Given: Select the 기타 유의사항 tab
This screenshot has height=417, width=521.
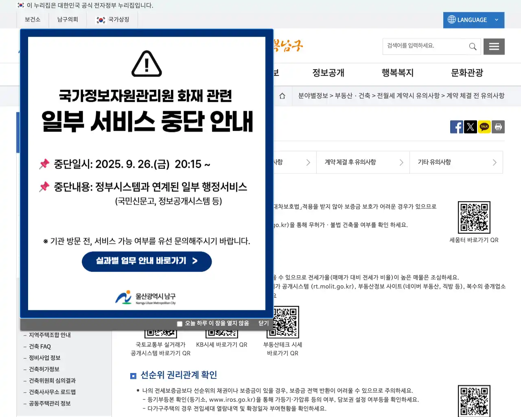Looking at the screenshot, I should (456, 162).
